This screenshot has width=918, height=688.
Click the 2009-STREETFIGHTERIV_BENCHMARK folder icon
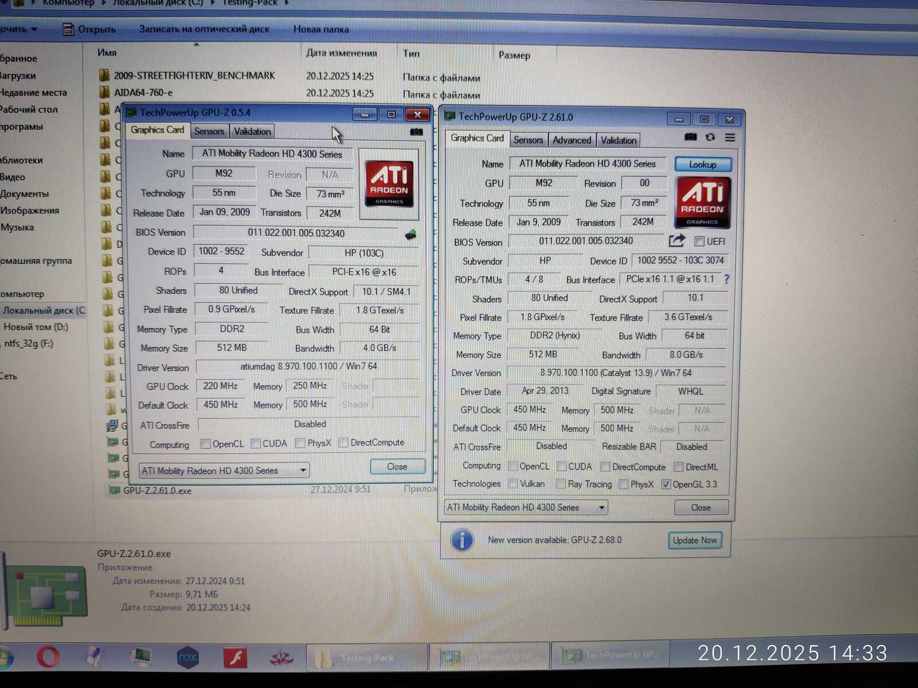tap(104, 75)
